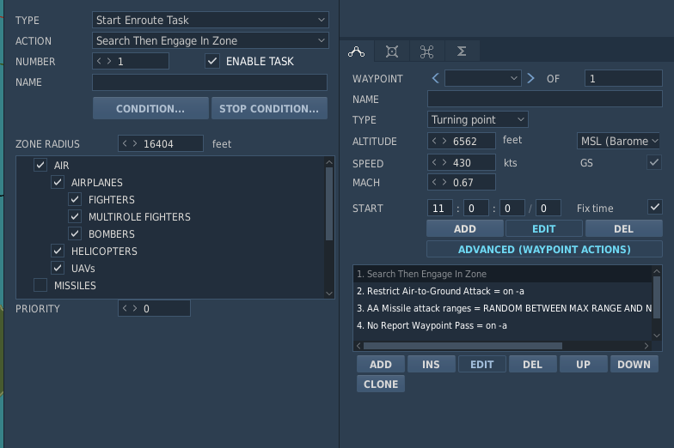Image resolution: width=674 pixels, height=448 pixels.
Task: Decrease the ALTITUDE value
Action: 434,141
